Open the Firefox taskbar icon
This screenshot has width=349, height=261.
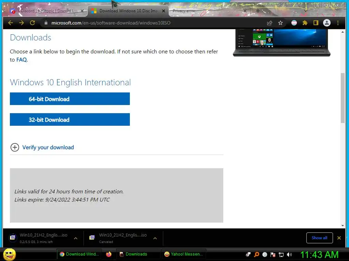109,254
